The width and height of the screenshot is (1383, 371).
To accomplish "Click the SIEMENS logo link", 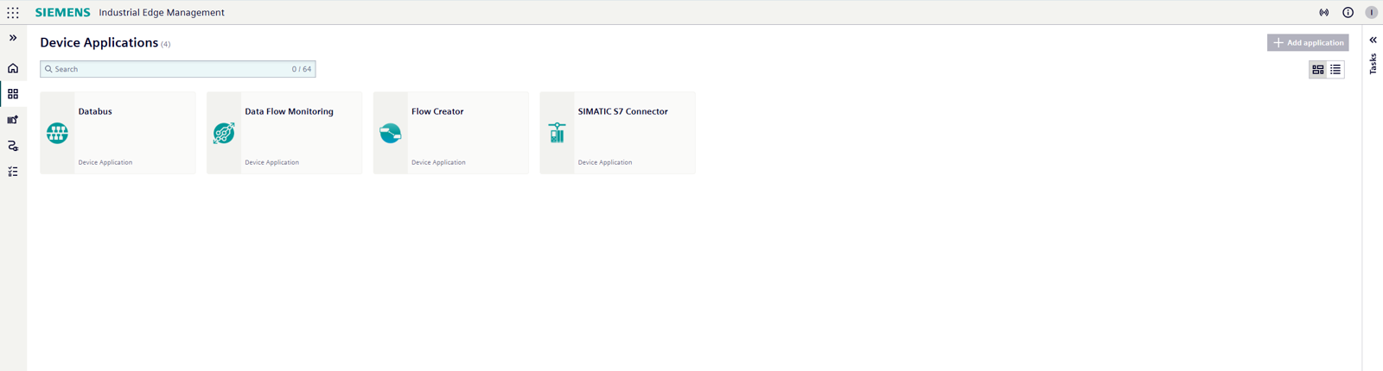I will 62,13.
